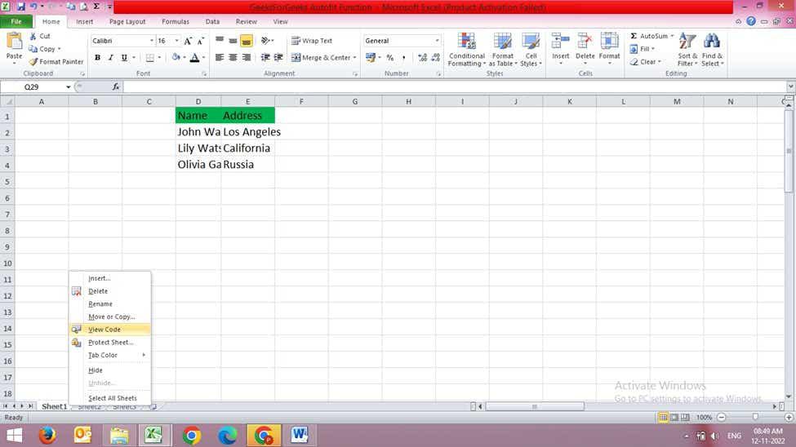Toggle Align Text Left
This screenshot has width=796, height=447.
coord(220,58)
